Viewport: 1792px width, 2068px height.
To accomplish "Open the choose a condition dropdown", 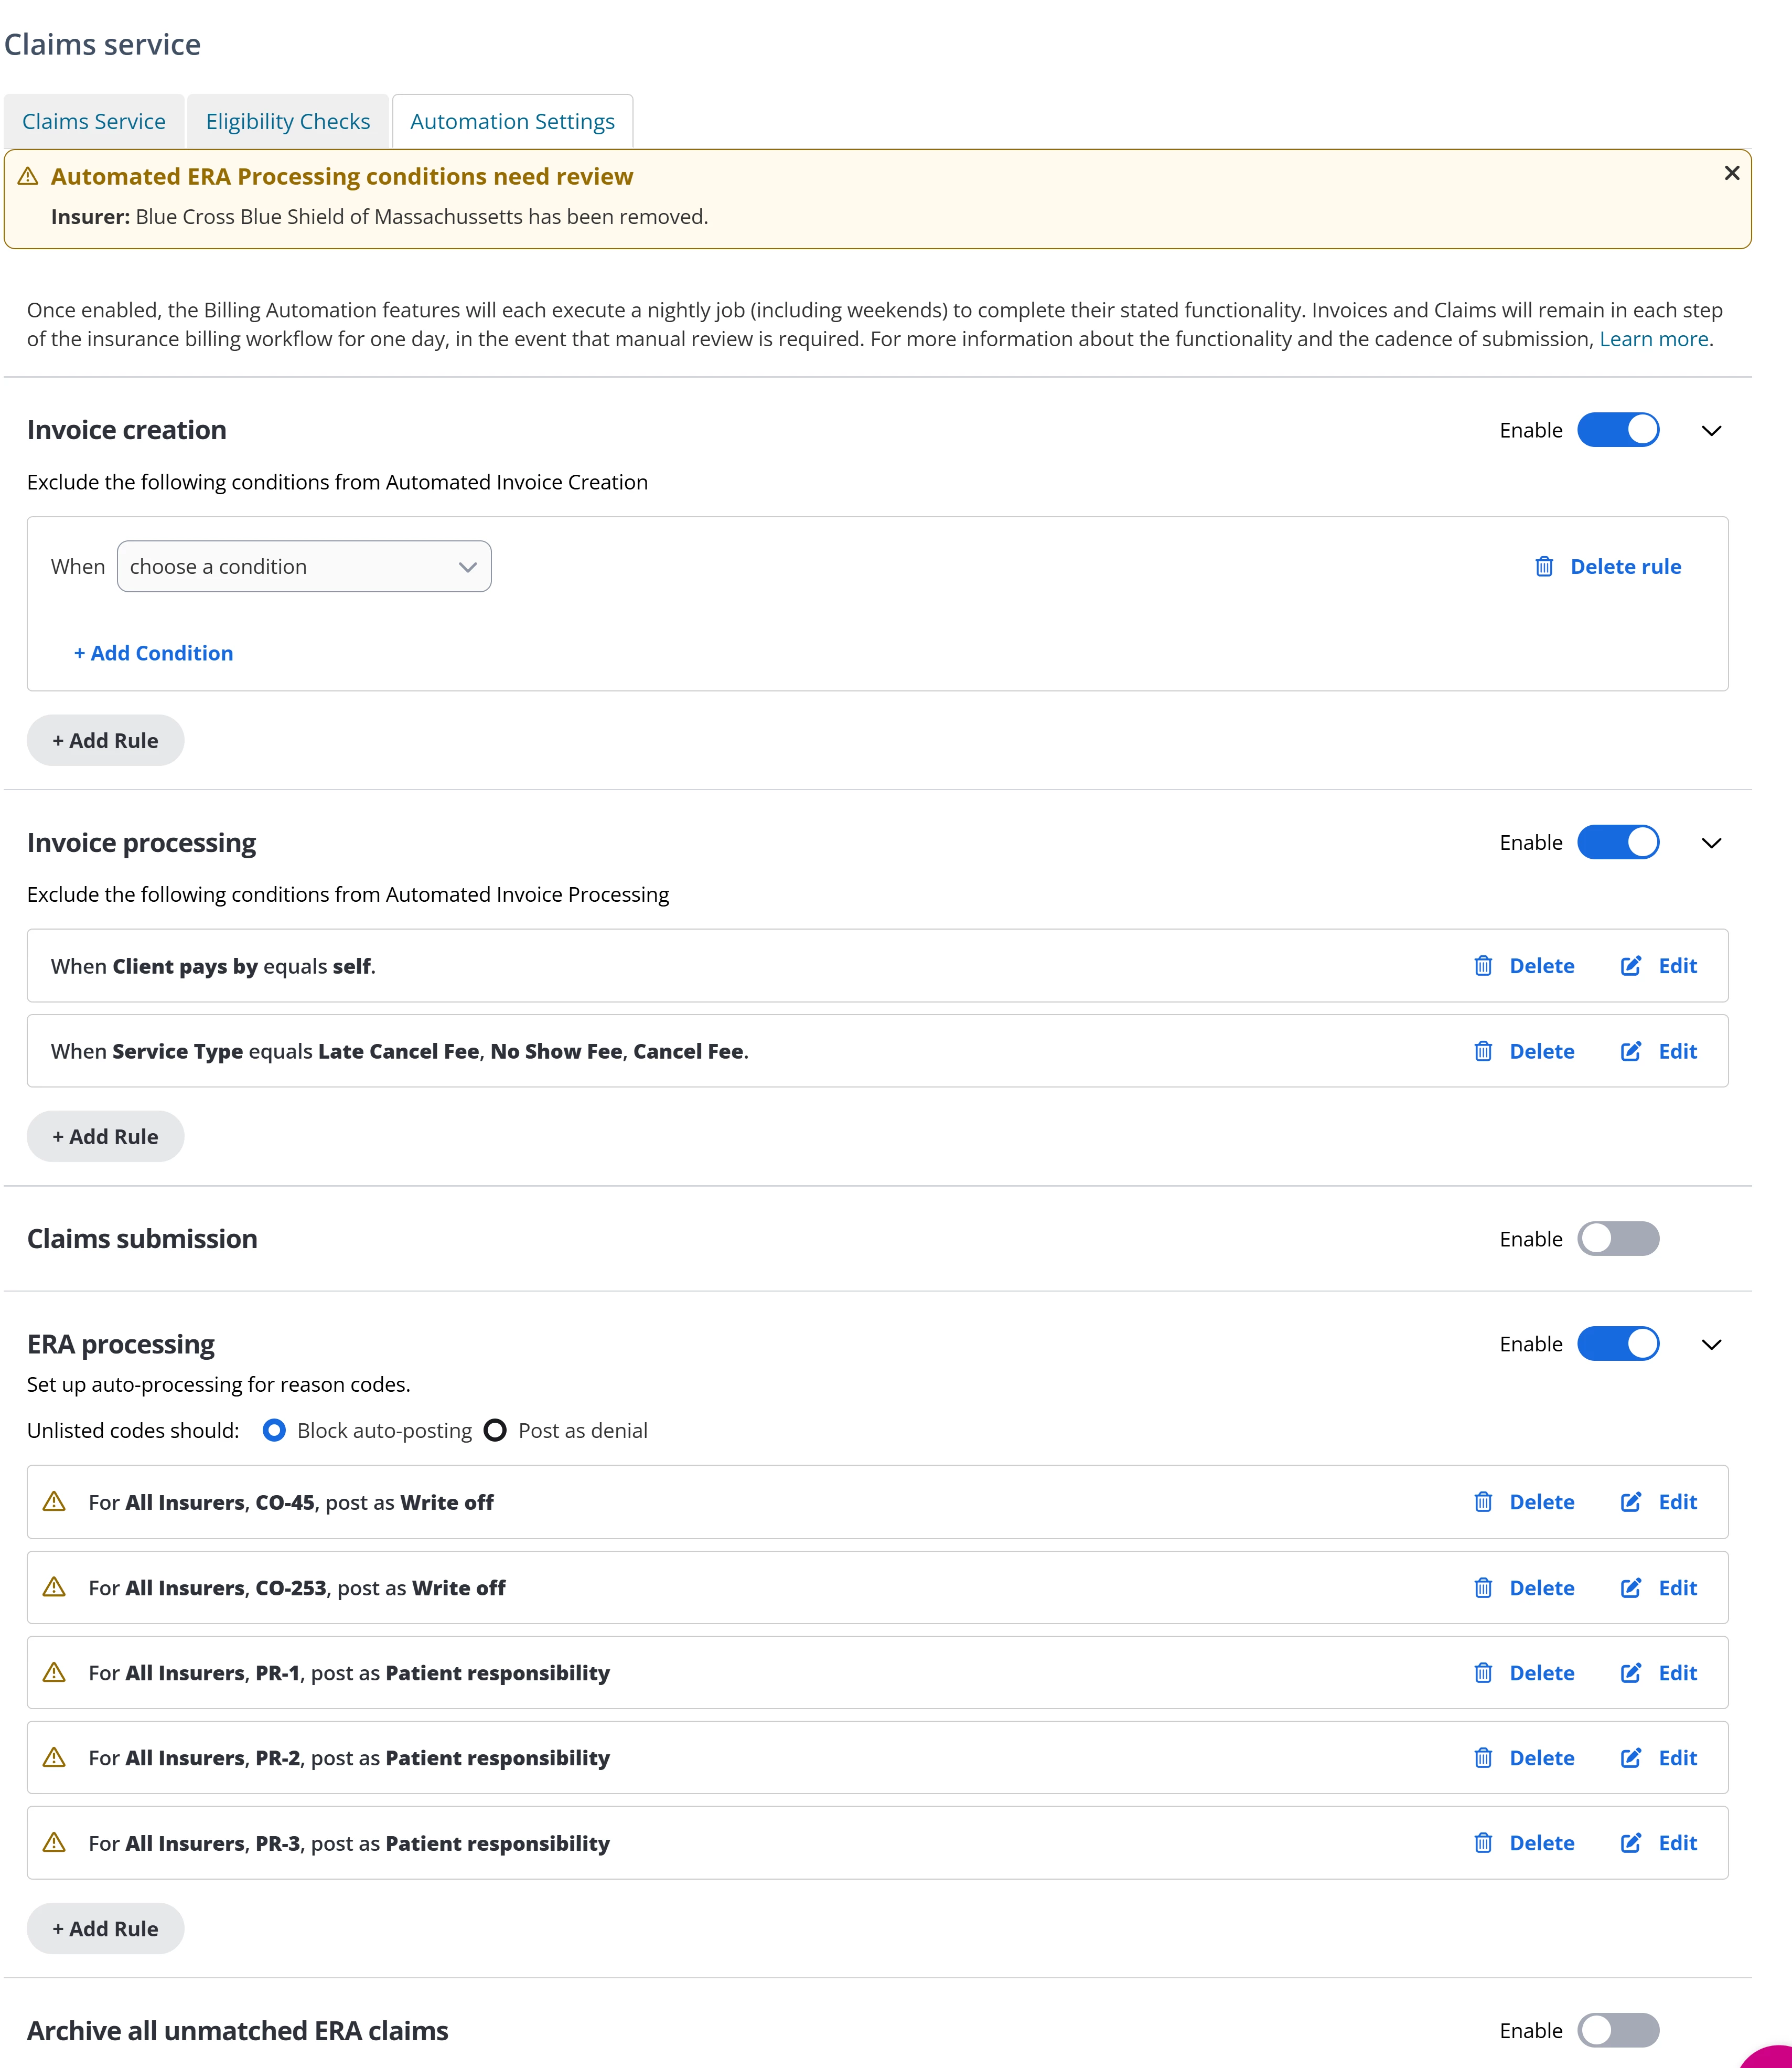I will point(304,566).
